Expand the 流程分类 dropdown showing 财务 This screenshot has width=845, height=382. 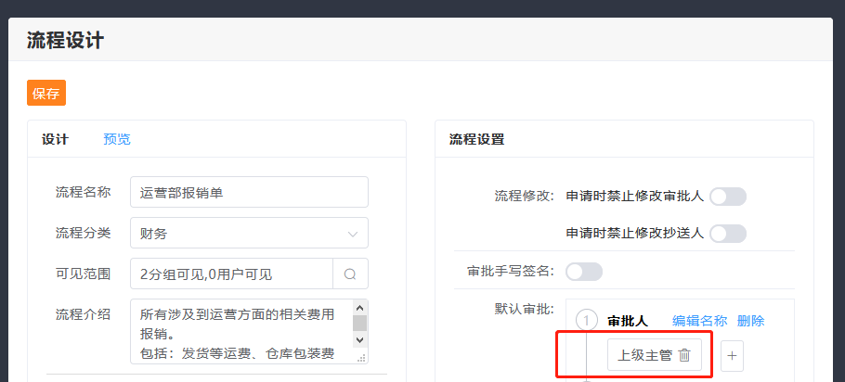click(249, 234)
